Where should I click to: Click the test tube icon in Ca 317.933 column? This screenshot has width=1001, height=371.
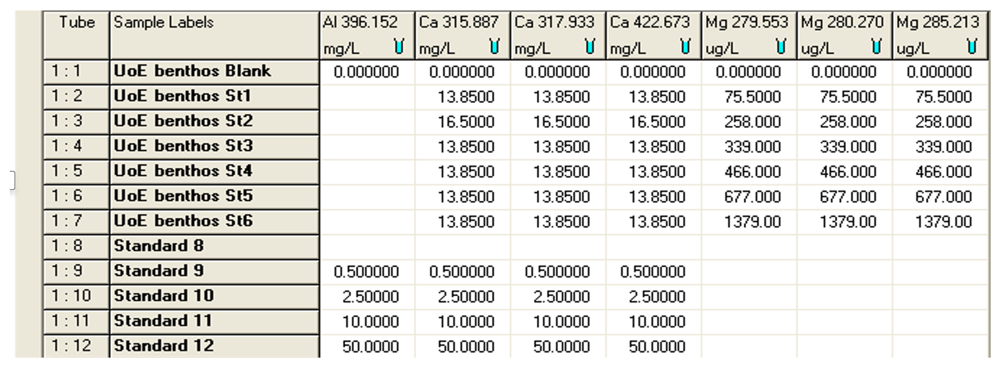(590, 47)
